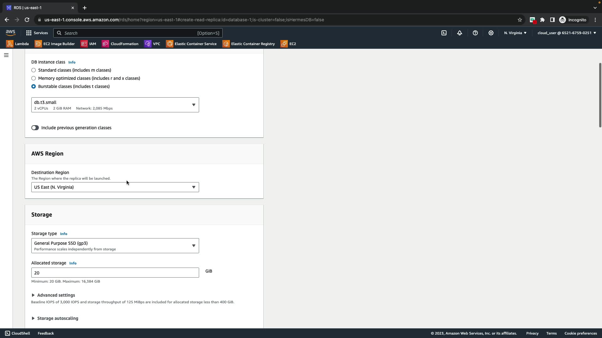Click the AWS logo home icon
The width and height of the screenshot is (602, 338).
[x=10, y=33]
